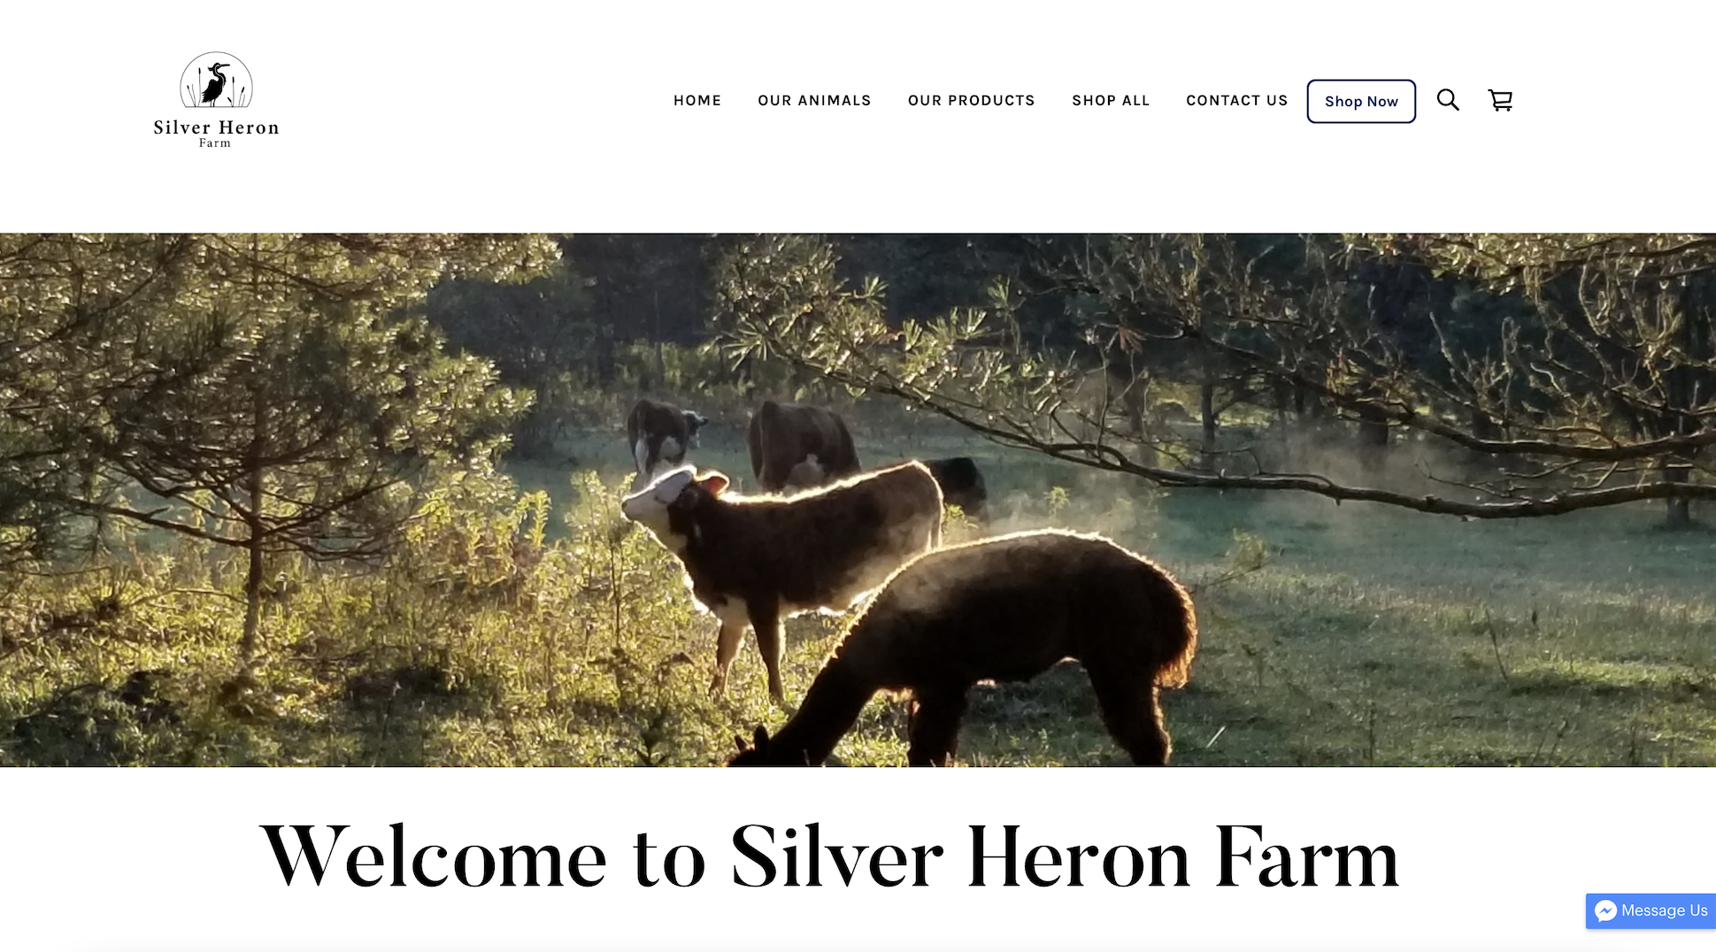The height and width of the screenshot is (952, 1716).
Task: Click the word Farm under the logo
Action: click(215, 142)
